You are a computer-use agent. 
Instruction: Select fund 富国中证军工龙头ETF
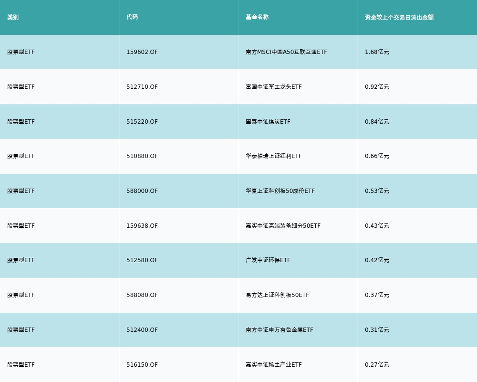point(274,87)
